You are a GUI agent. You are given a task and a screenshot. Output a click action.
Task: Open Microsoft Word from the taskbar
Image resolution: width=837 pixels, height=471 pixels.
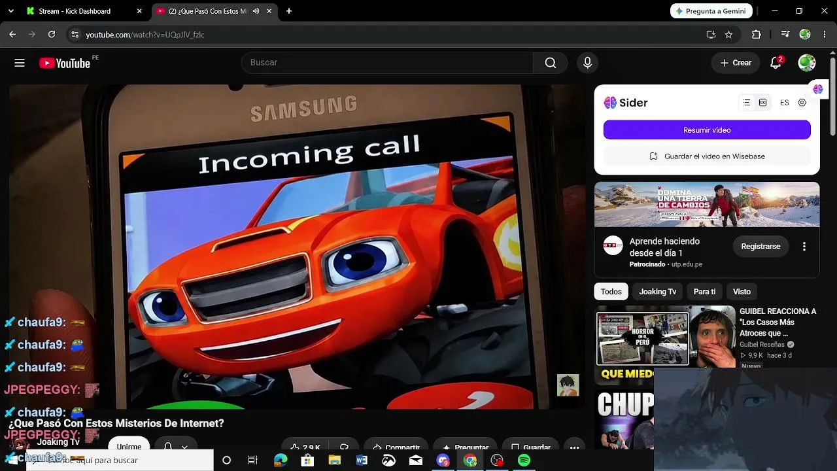pyautogui.click(x=362, y=461)
